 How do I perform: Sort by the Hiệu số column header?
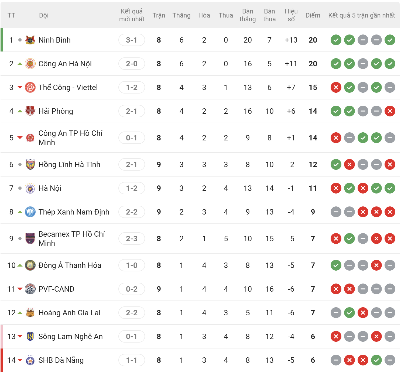click(291, 15)
